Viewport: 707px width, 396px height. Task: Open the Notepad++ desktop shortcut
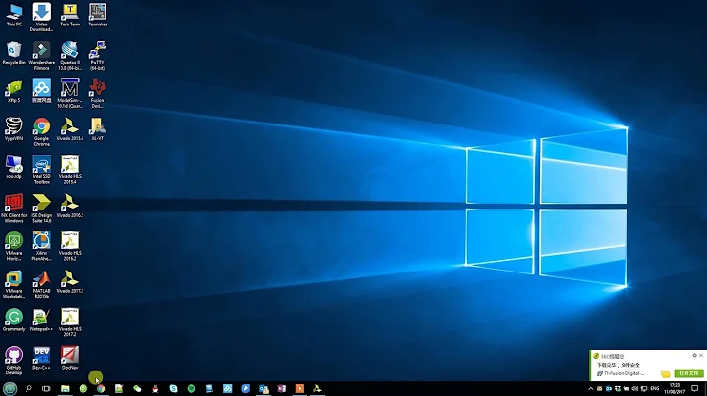point(41,321)
